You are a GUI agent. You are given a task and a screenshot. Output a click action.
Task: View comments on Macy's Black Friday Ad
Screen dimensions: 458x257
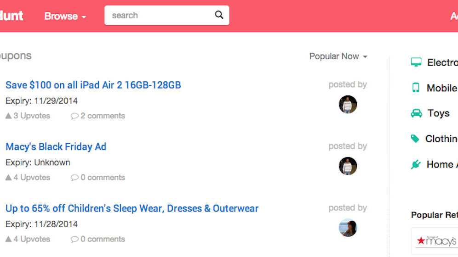click(x=98, y=178)
